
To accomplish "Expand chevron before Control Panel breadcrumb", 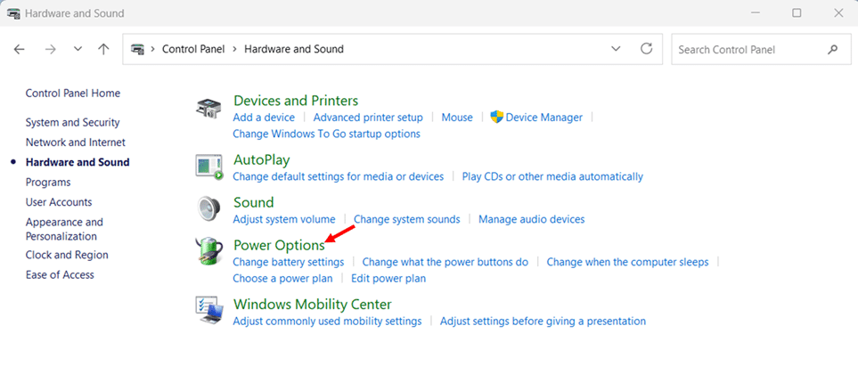I will point(152,49).
